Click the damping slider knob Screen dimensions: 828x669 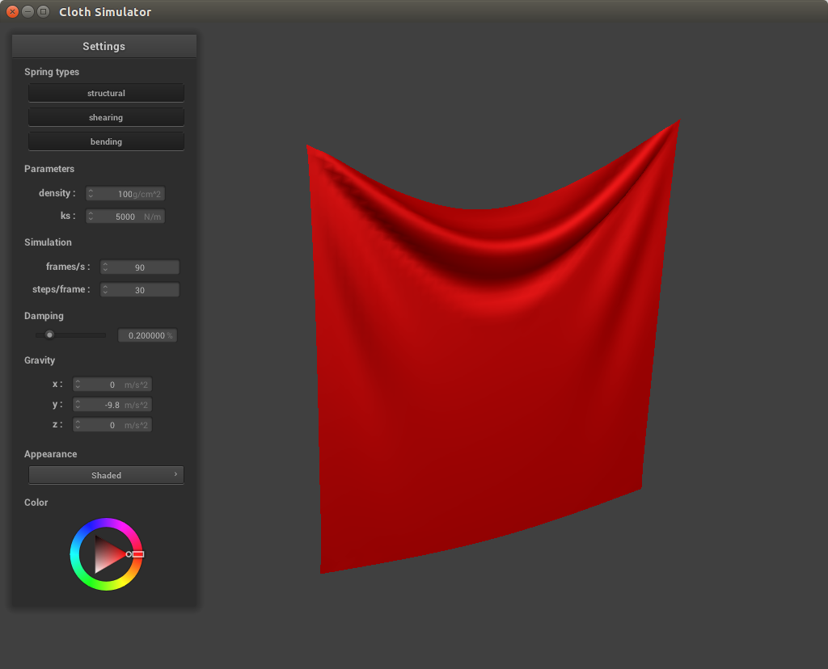[x=49, y=334]
